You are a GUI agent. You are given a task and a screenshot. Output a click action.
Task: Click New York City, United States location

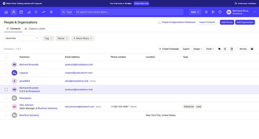(161, 115)
